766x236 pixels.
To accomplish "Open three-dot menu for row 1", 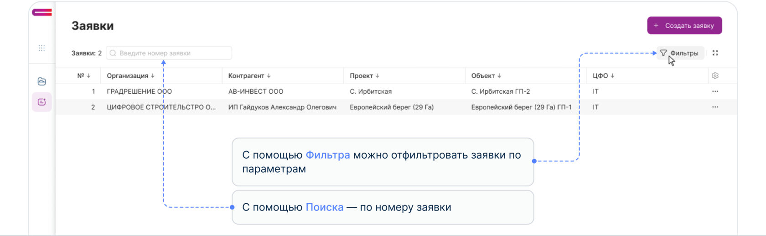I will (715, 91).
